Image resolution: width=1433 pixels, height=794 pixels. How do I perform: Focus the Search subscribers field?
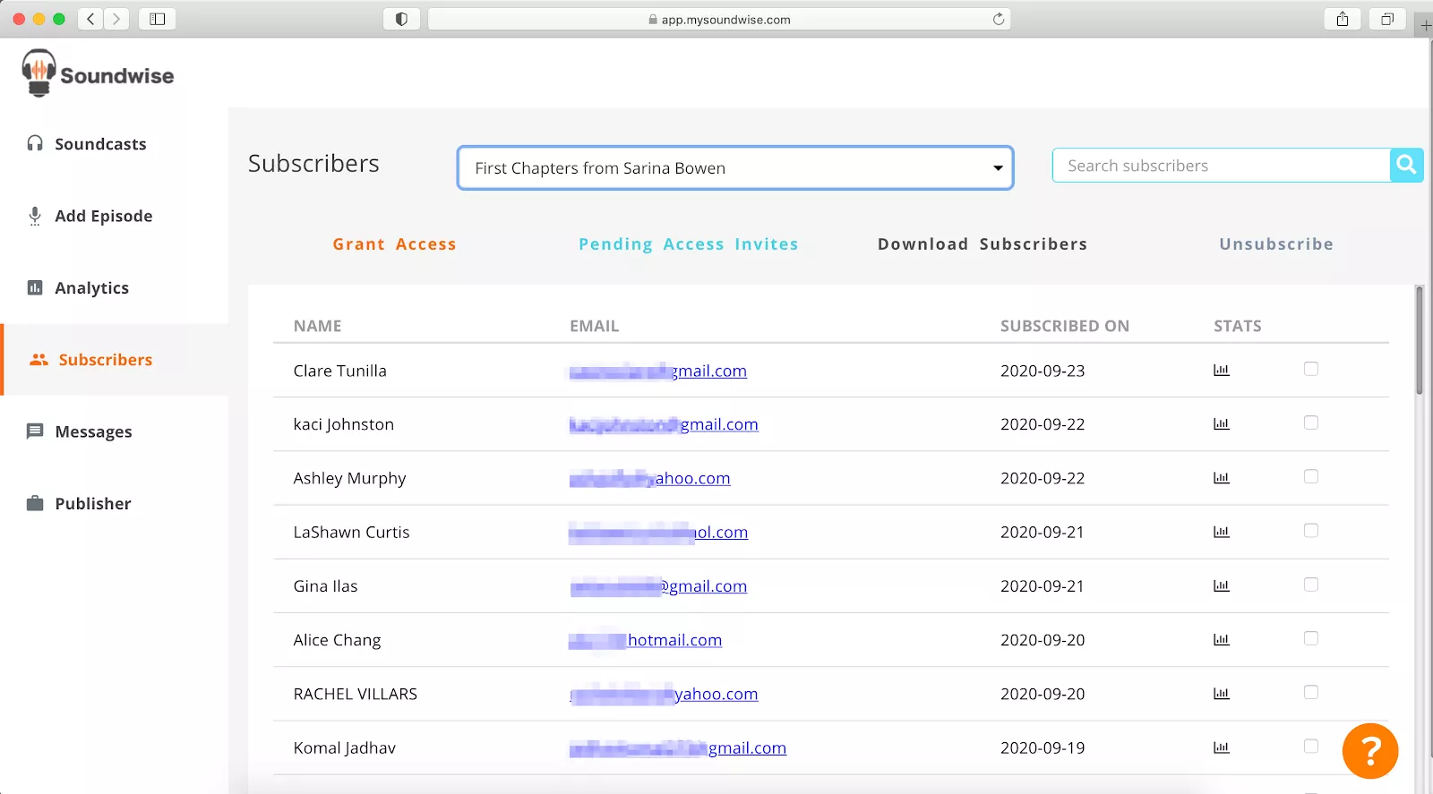point(1221,166)
